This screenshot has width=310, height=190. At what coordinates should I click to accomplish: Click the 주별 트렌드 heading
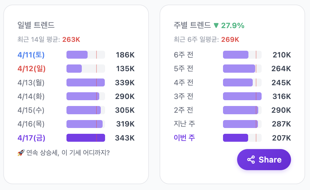click(x=192, y=25)
